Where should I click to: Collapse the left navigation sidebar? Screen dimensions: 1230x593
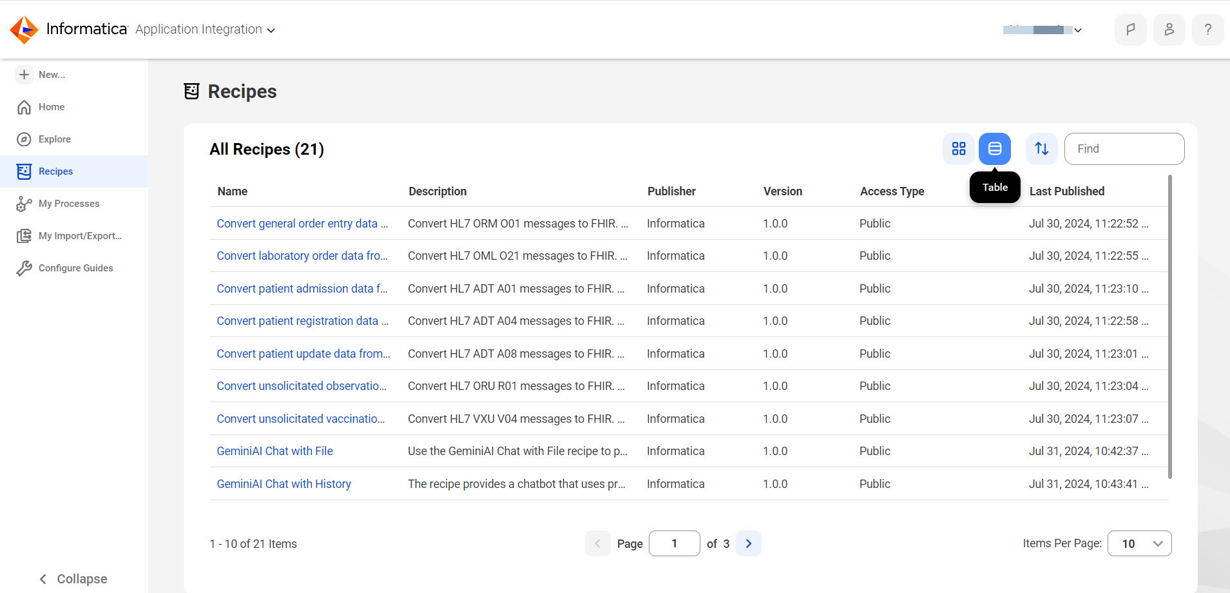(x=73, y=579)
